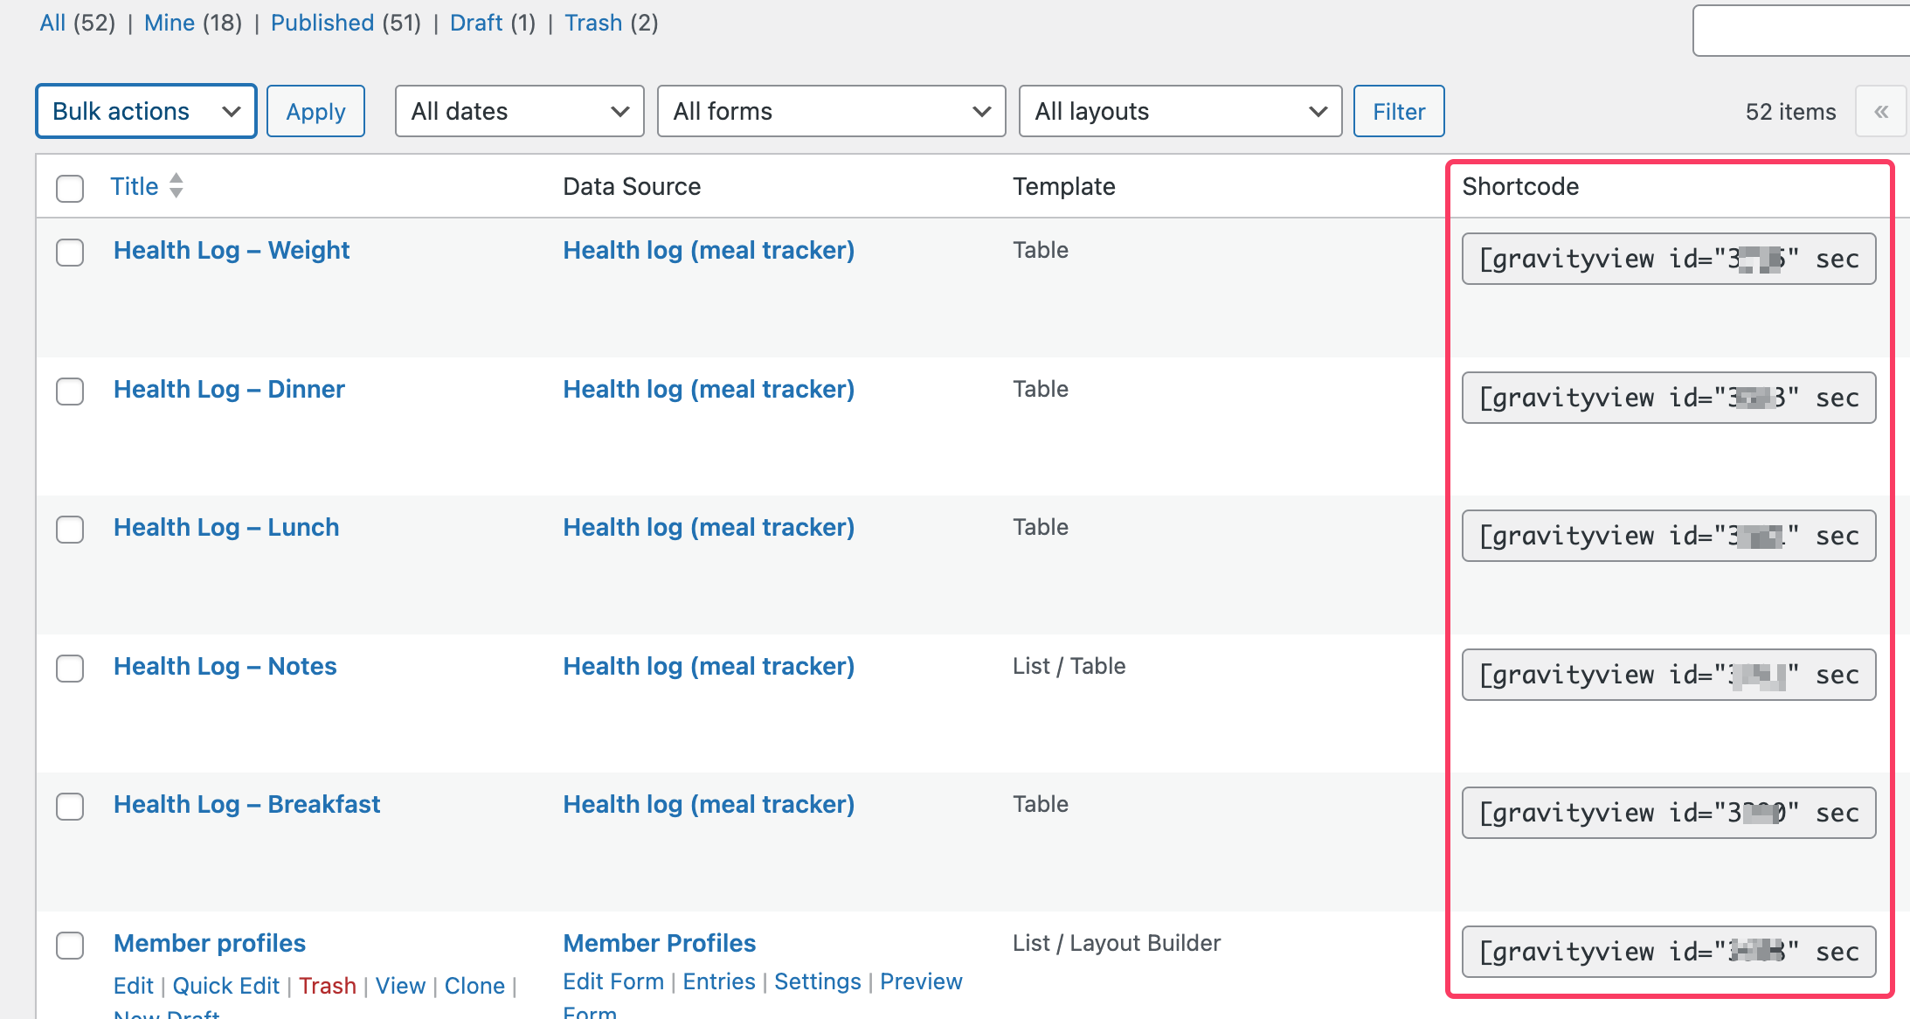Screen dimensions: 1910x1019
Task: Open Dinner row's Health log data source
Action: tap(709, 389)
